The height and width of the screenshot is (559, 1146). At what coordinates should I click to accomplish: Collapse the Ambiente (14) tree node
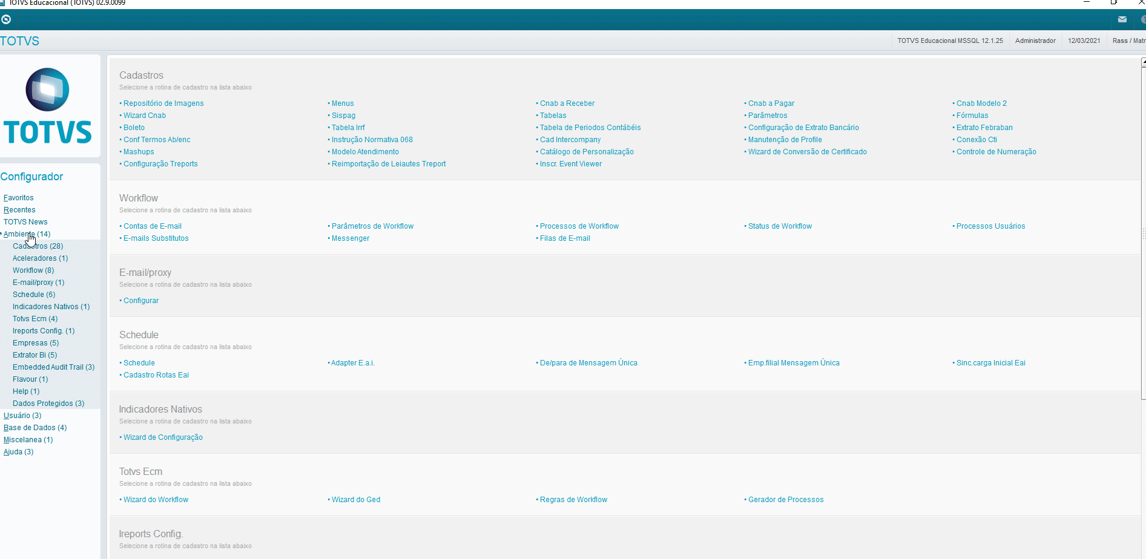[x=27, y=234]
